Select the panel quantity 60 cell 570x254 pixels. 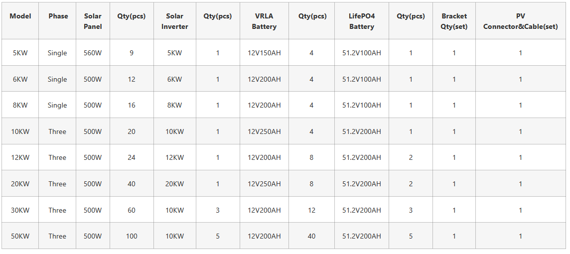(132, 210)
